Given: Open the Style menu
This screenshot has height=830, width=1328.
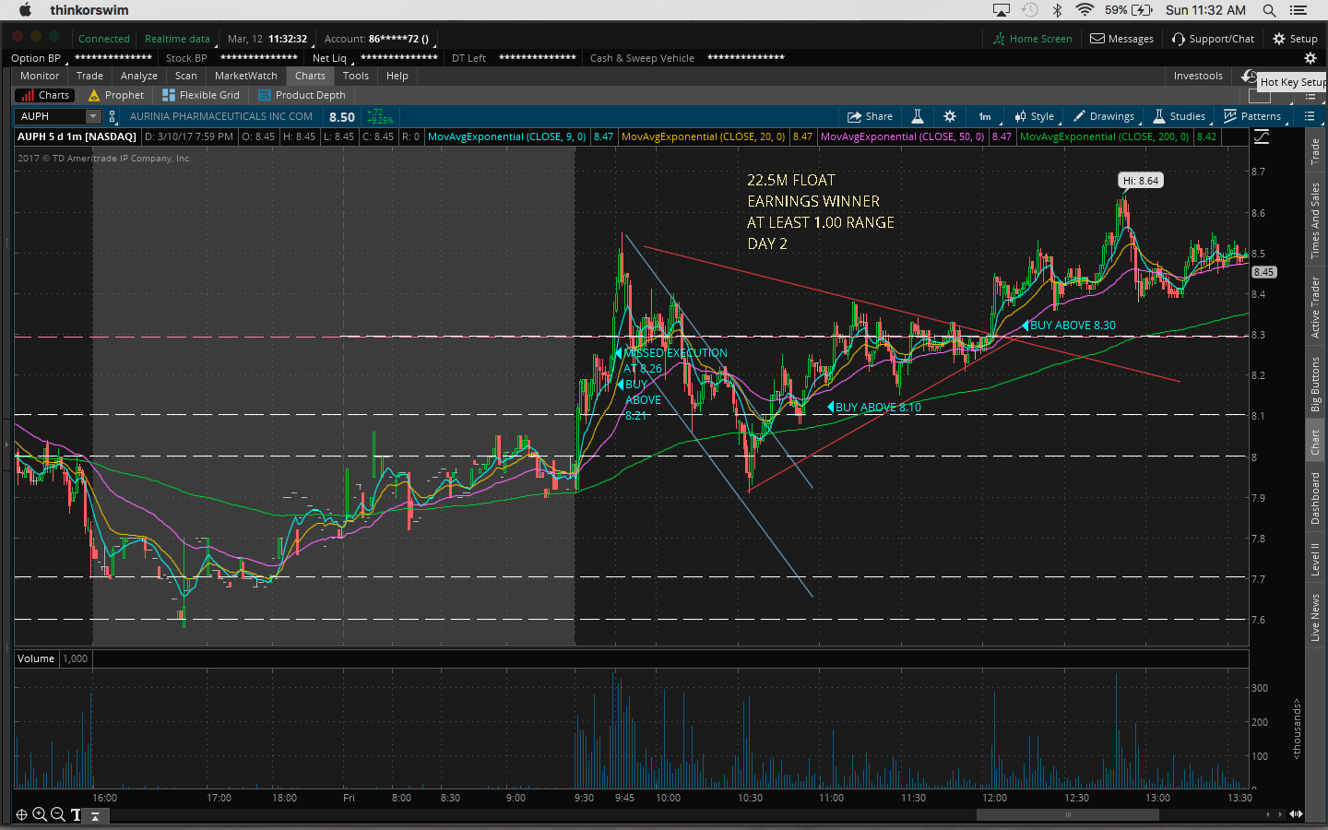Looking at the screenshot, I should click(1034, 116).
